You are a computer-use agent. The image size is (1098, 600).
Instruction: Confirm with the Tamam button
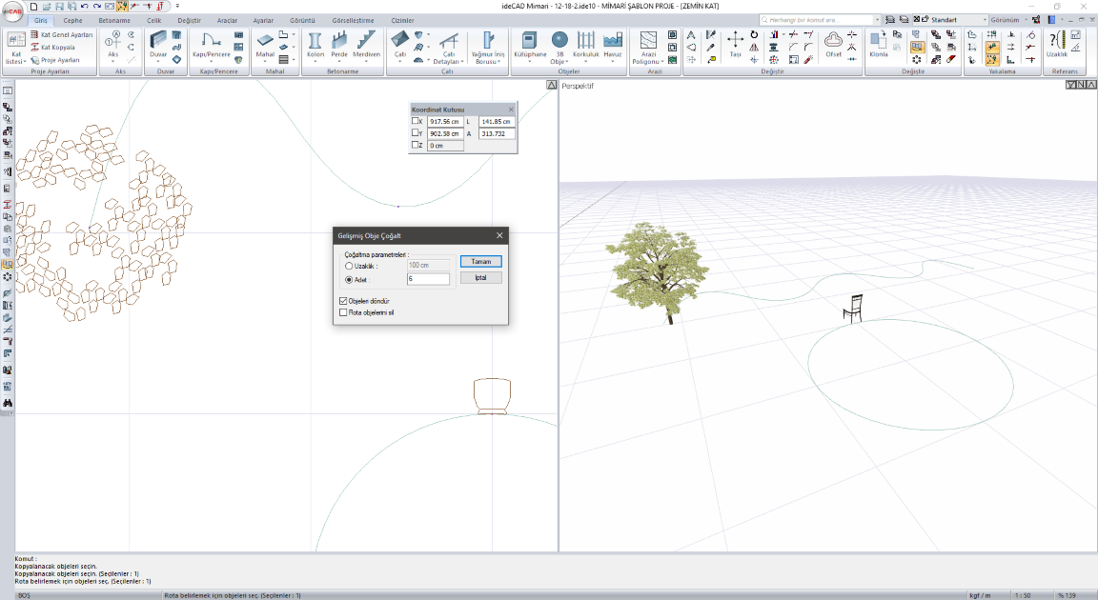[480, 261]
